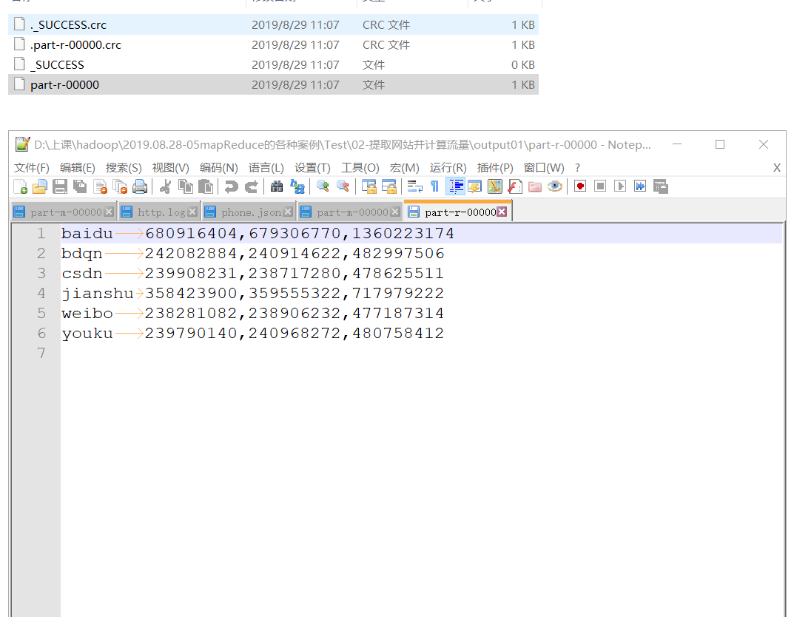This screenshot has height=617, width=794.
Task: Open the 语言(L) menu
Action: pyautogui.click(x=266, y=167)
